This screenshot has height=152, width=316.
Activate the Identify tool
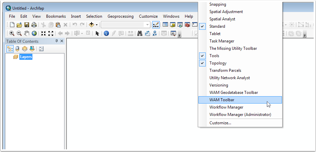(x=107, y=33)
